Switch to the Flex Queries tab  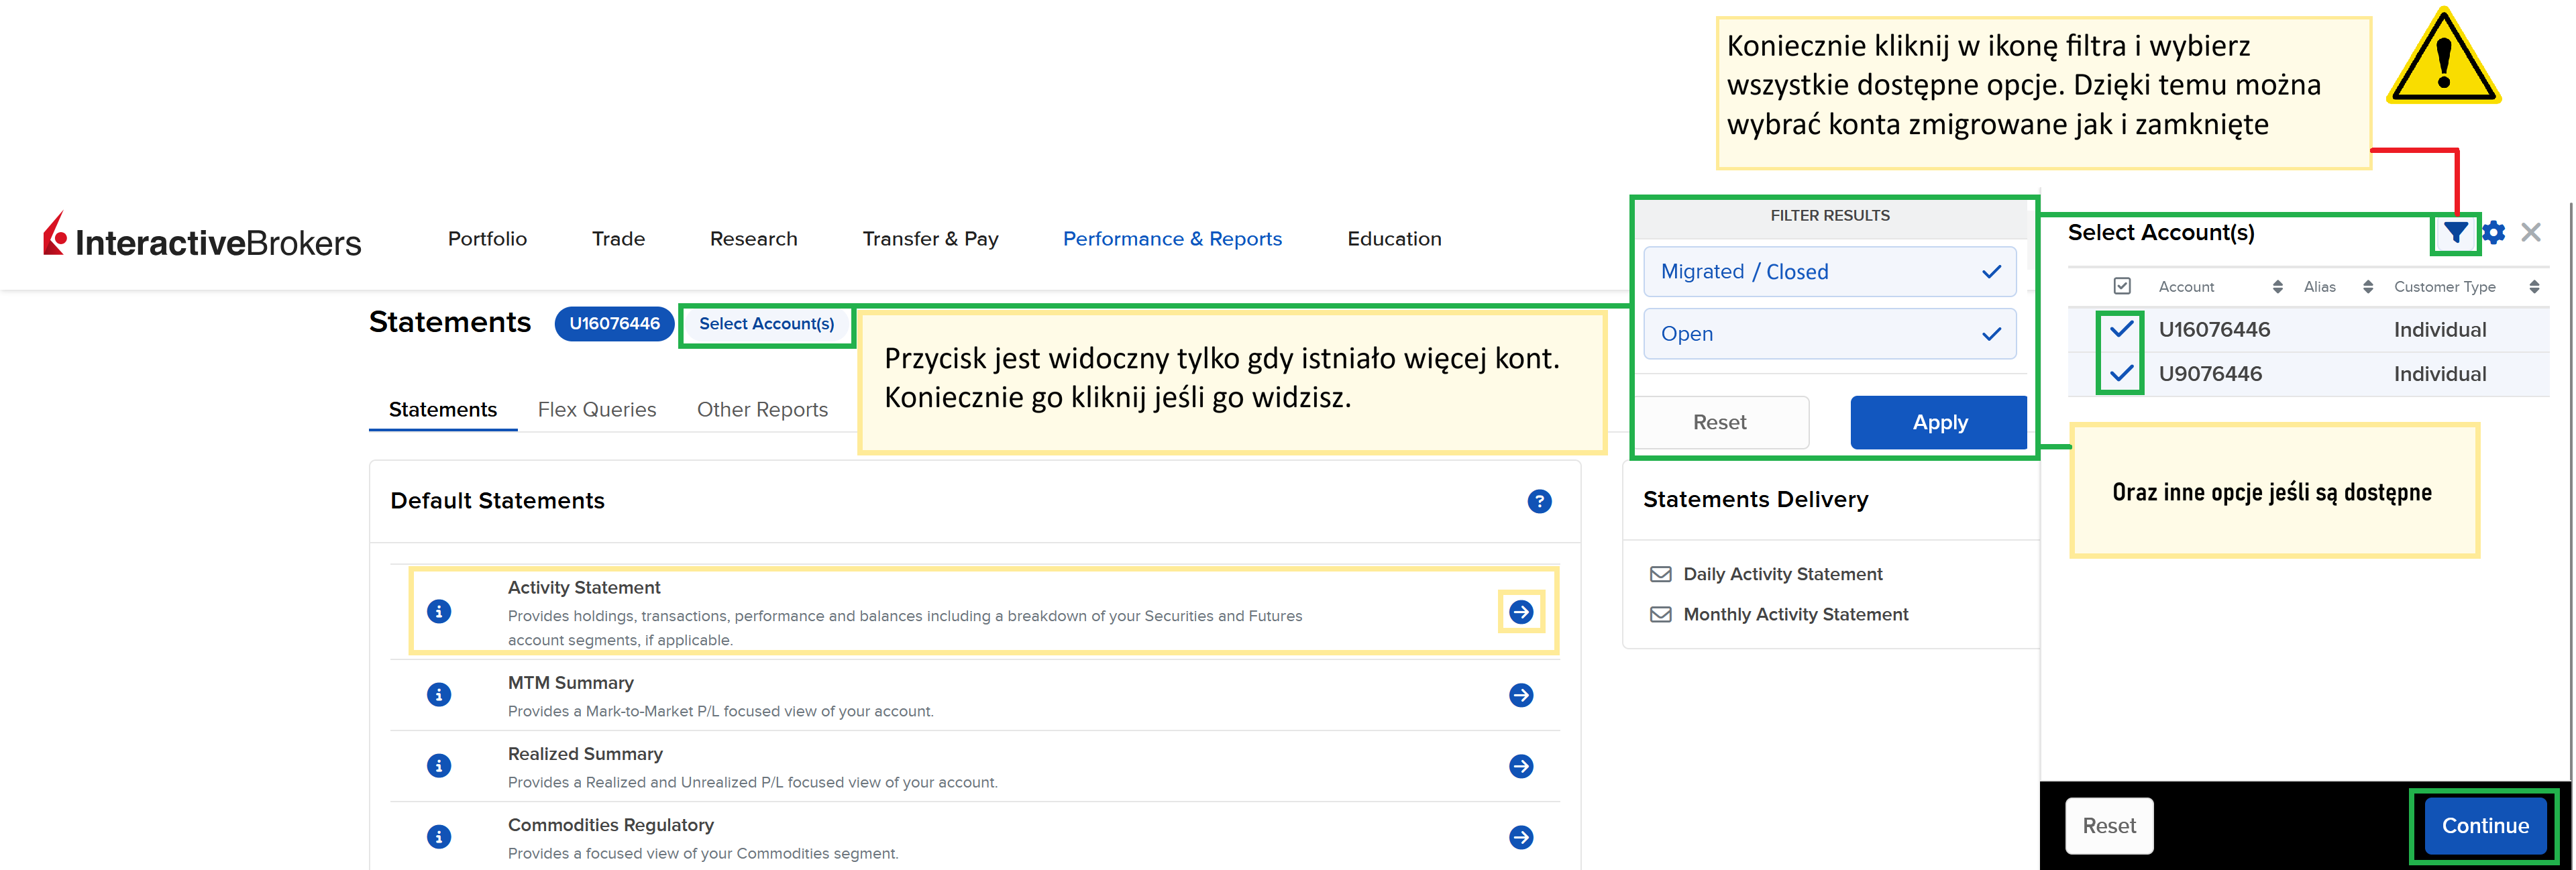click(x=596, y=410)
